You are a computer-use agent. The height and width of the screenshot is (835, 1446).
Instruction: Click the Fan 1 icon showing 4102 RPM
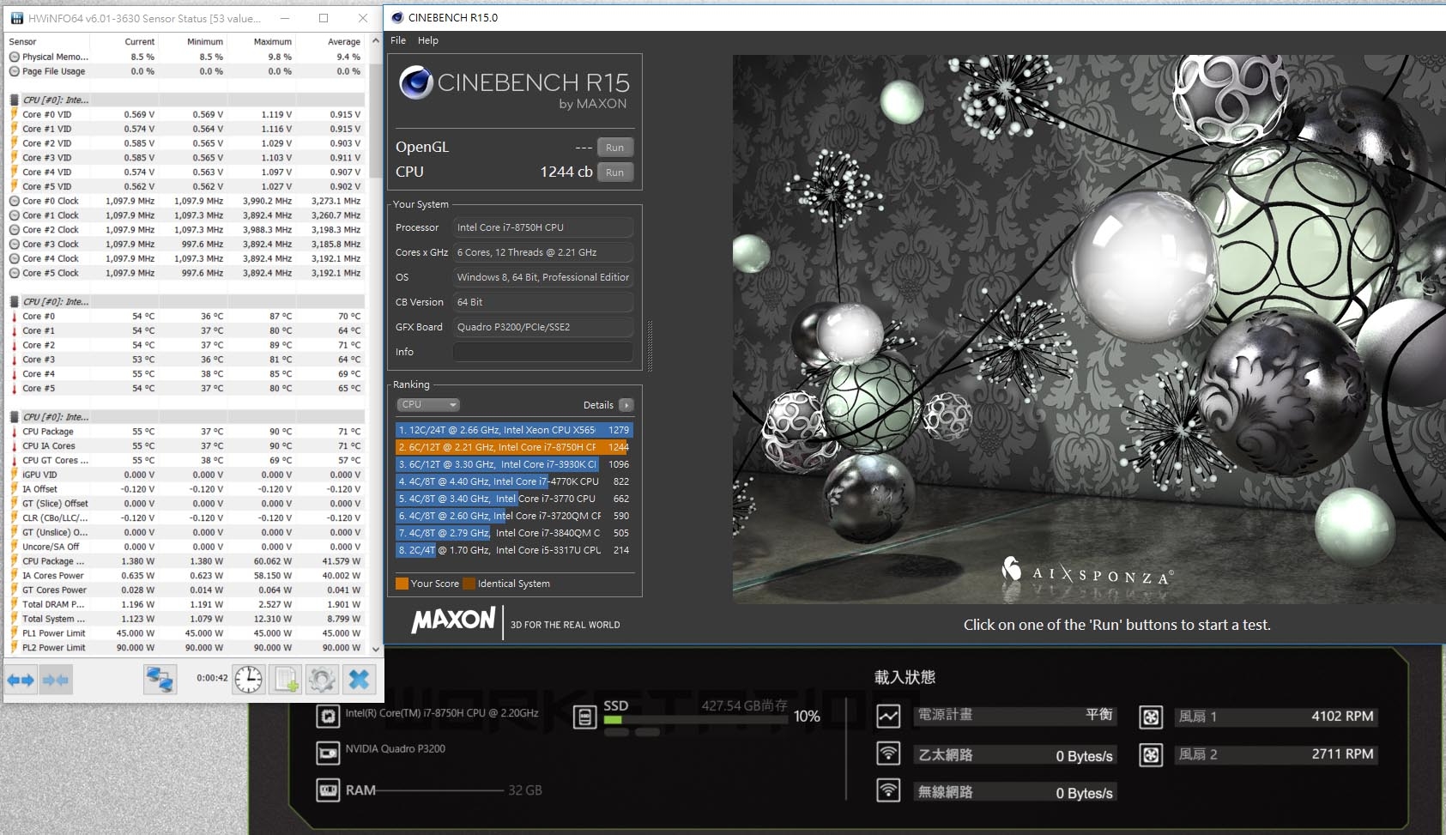(1151, 717)
